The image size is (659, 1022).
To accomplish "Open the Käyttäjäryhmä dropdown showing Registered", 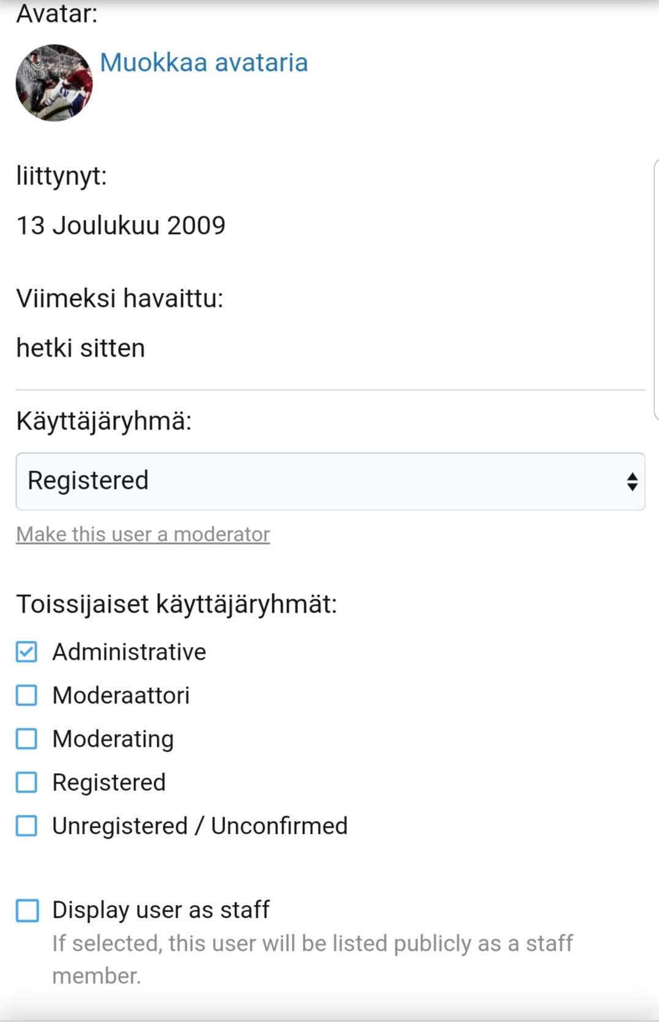I will (318, 481).
